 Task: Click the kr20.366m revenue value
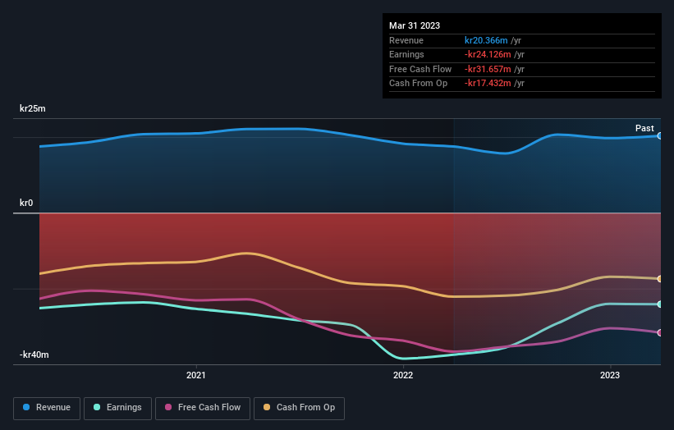pos(486,40)
